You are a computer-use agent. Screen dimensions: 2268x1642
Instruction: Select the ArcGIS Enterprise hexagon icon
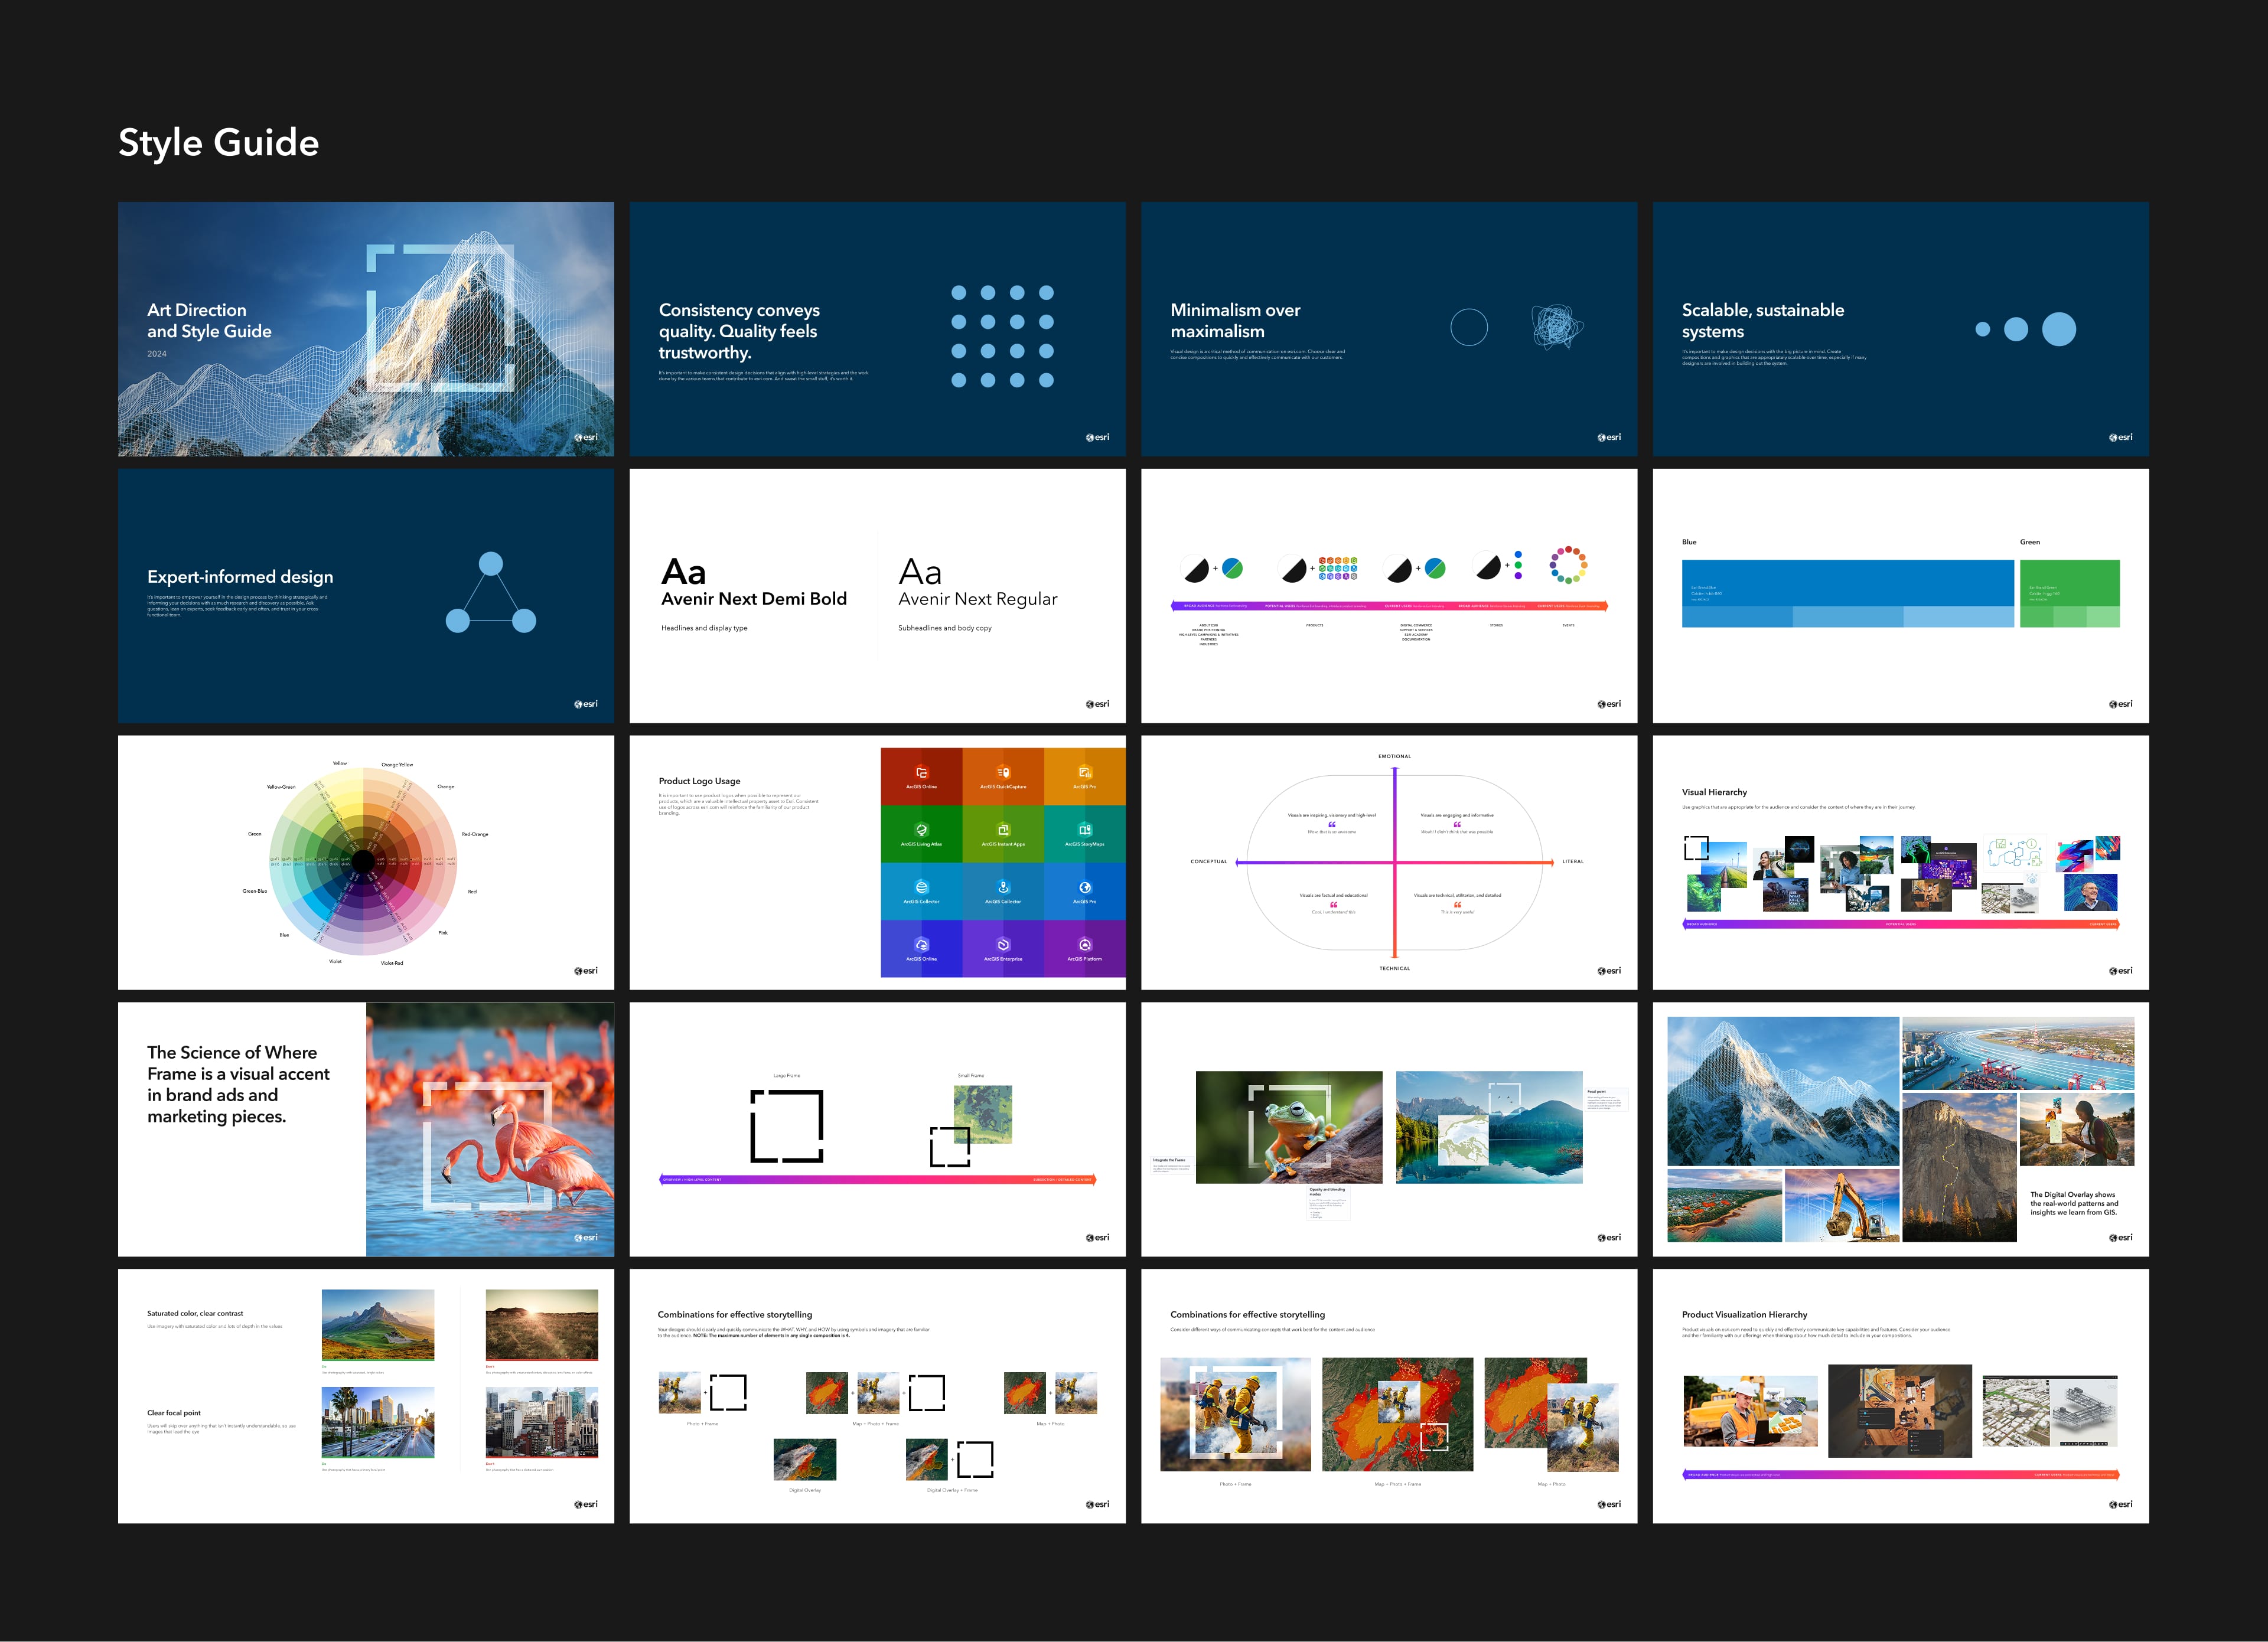click(x=1003, y=945)
